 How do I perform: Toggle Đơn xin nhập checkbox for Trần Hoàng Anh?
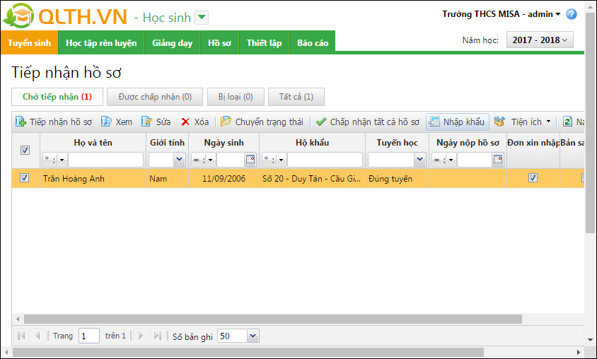click(533, 177)
